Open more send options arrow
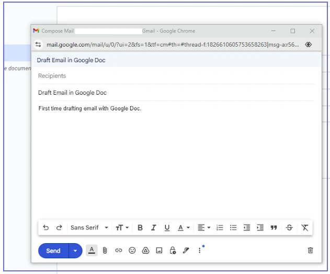The height and width of the screenshot is (274, 330). point(75,250)
